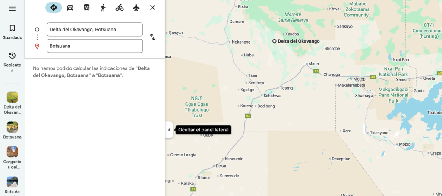Edit destination field Botsuana
442x196 pixels.
pos(95,46)
